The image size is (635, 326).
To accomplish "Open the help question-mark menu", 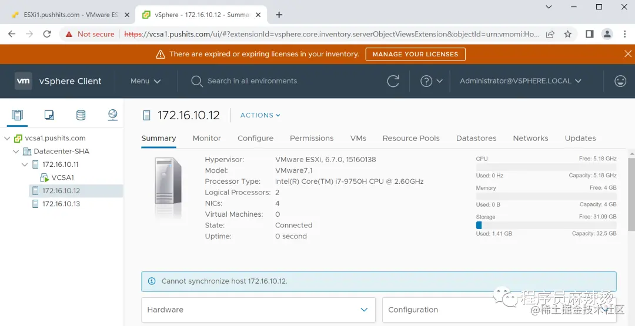I will pos(432,81).
